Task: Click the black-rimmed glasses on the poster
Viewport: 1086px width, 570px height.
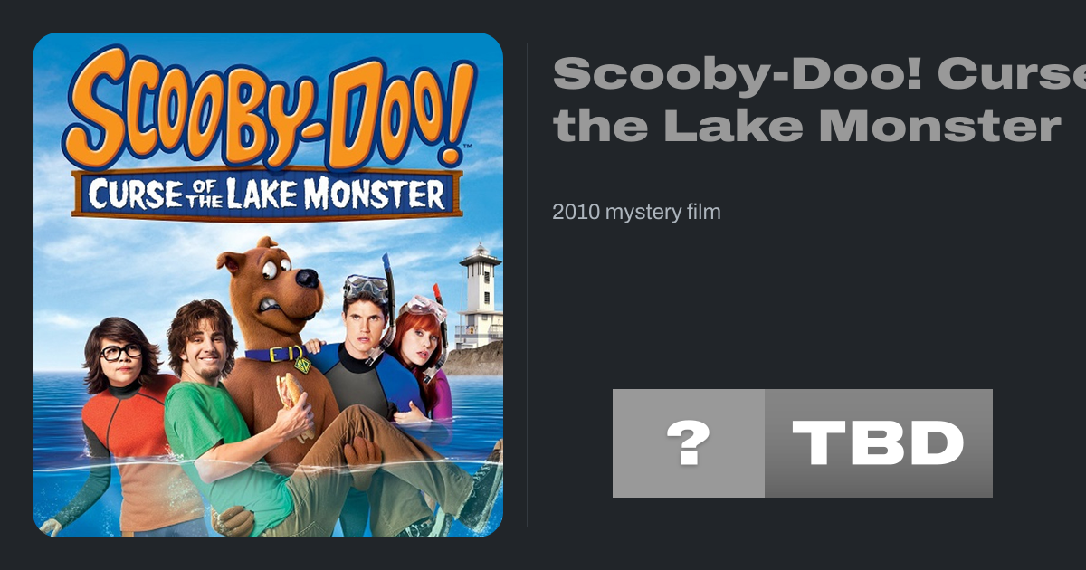Action: (x=120, y=352)
